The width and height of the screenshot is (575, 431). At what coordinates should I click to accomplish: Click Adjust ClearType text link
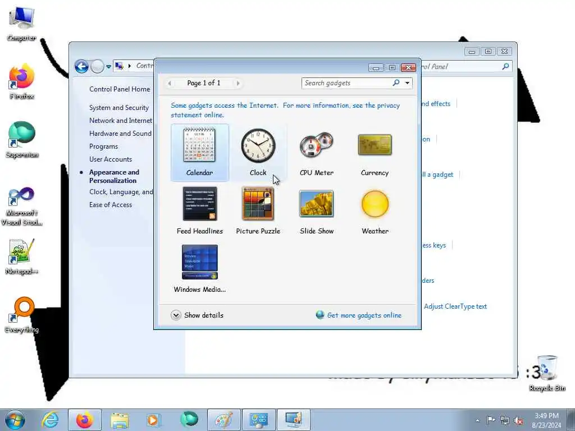pos(455,306)
